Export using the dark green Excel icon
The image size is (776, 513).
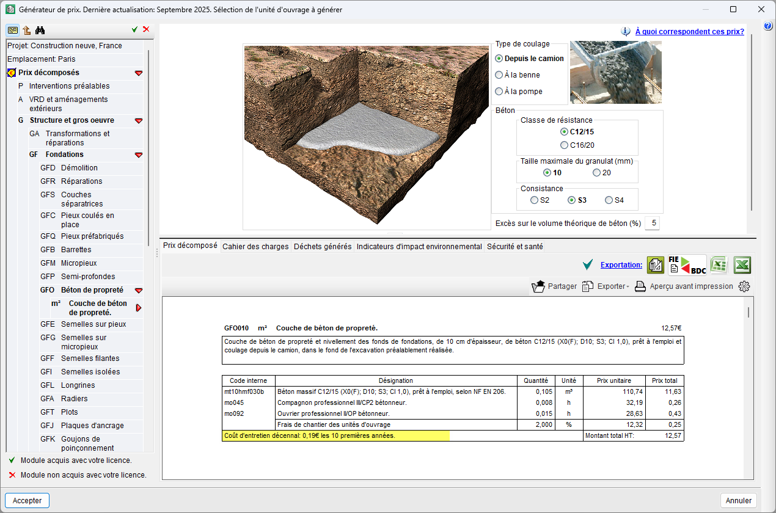[742, 265]
